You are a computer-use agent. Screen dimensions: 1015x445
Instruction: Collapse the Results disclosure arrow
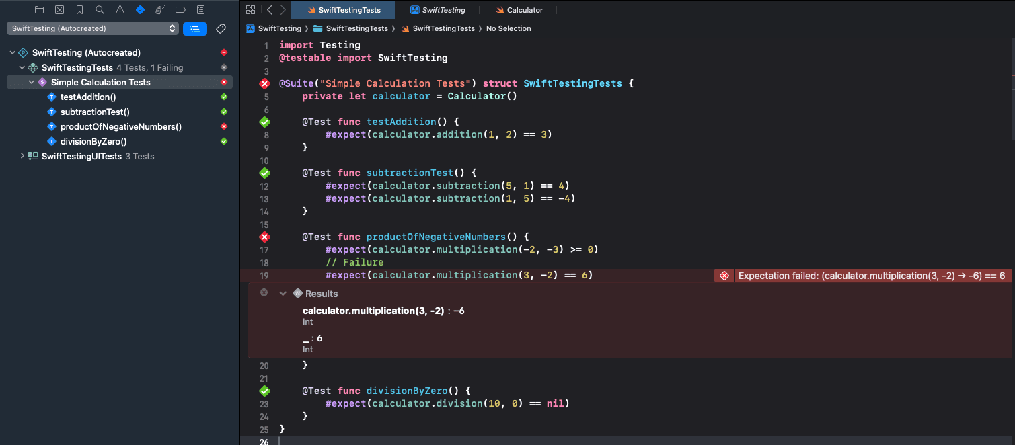tap(283, 294)
